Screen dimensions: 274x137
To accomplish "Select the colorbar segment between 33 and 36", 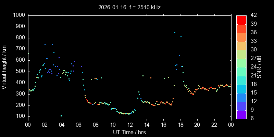I will point(241,37).
